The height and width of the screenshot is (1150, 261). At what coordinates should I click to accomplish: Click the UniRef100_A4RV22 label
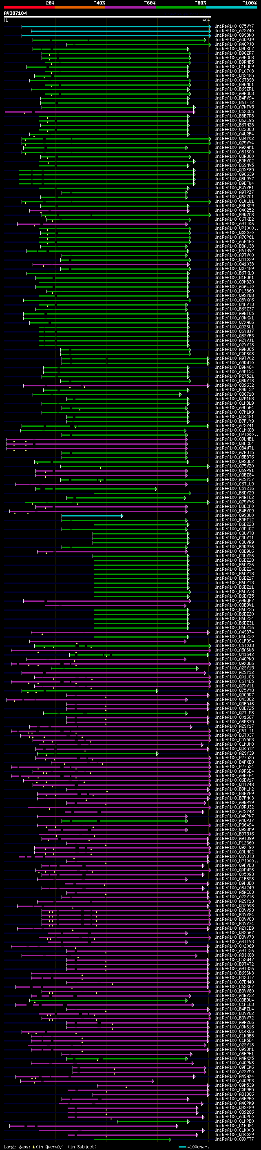[x=234, y=995]
